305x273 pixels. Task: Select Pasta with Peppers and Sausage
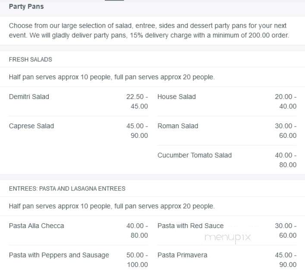(59, 255)
